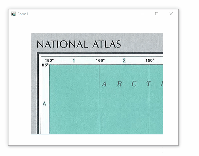The width and height of the screenshot is (199, 156).
Task: Click the grid column number 1
Action: click(74, 61)
